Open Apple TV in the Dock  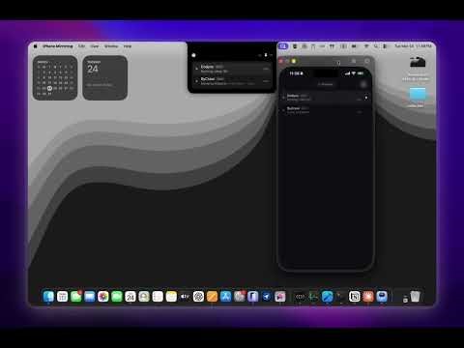point(185,297)
